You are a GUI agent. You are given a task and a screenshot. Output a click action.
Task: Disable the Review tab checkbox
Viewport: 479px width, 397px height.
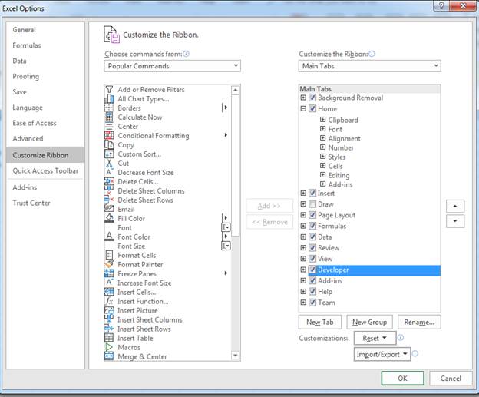point(312,247)
